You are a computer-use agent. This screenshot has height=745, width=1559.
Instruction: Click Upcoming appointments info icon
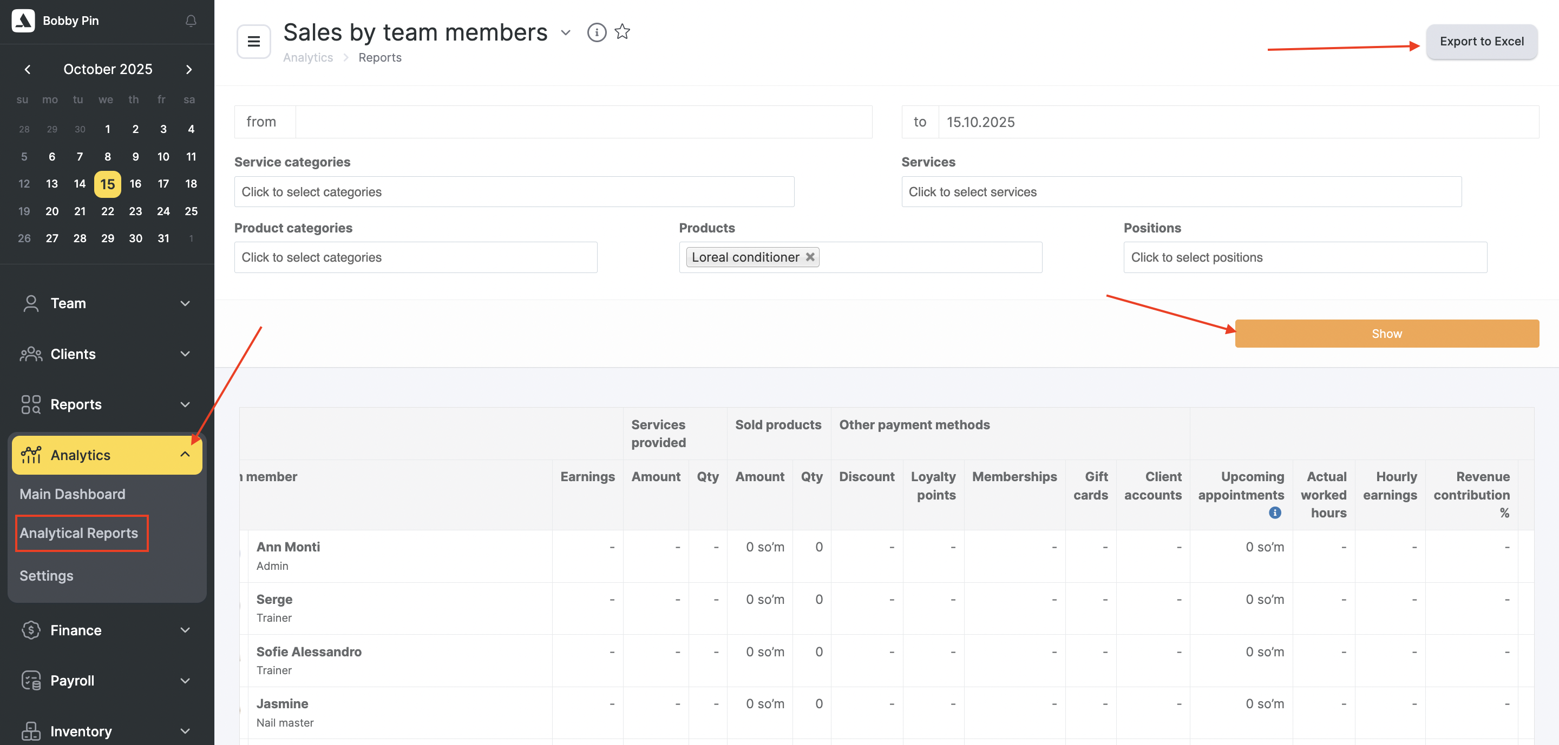(x=1275, y=513)
